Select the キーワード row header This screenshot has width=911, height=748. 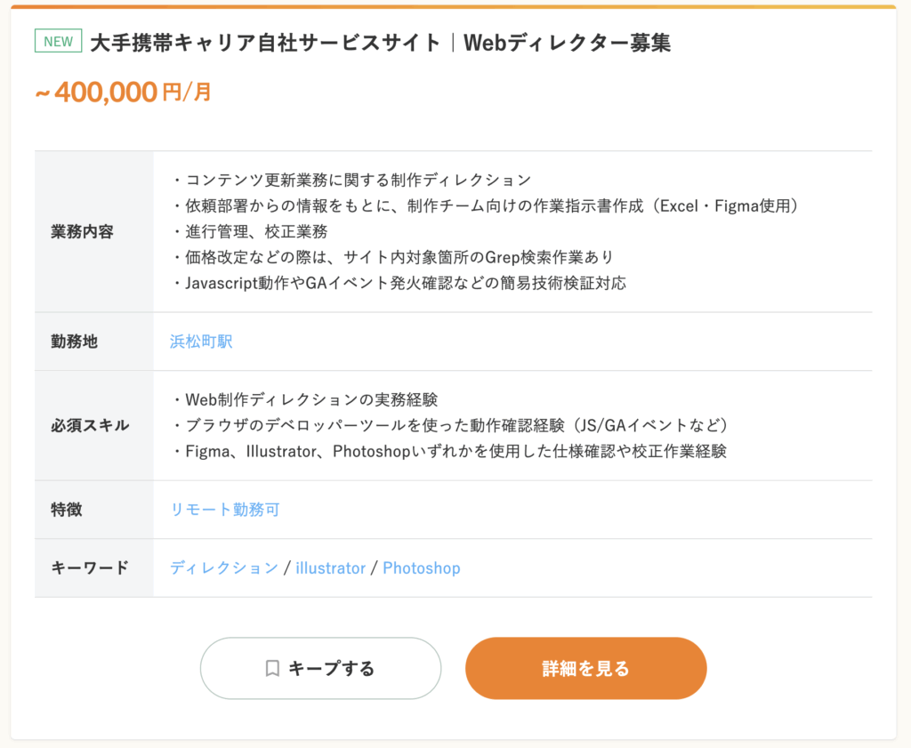(90, 567)
